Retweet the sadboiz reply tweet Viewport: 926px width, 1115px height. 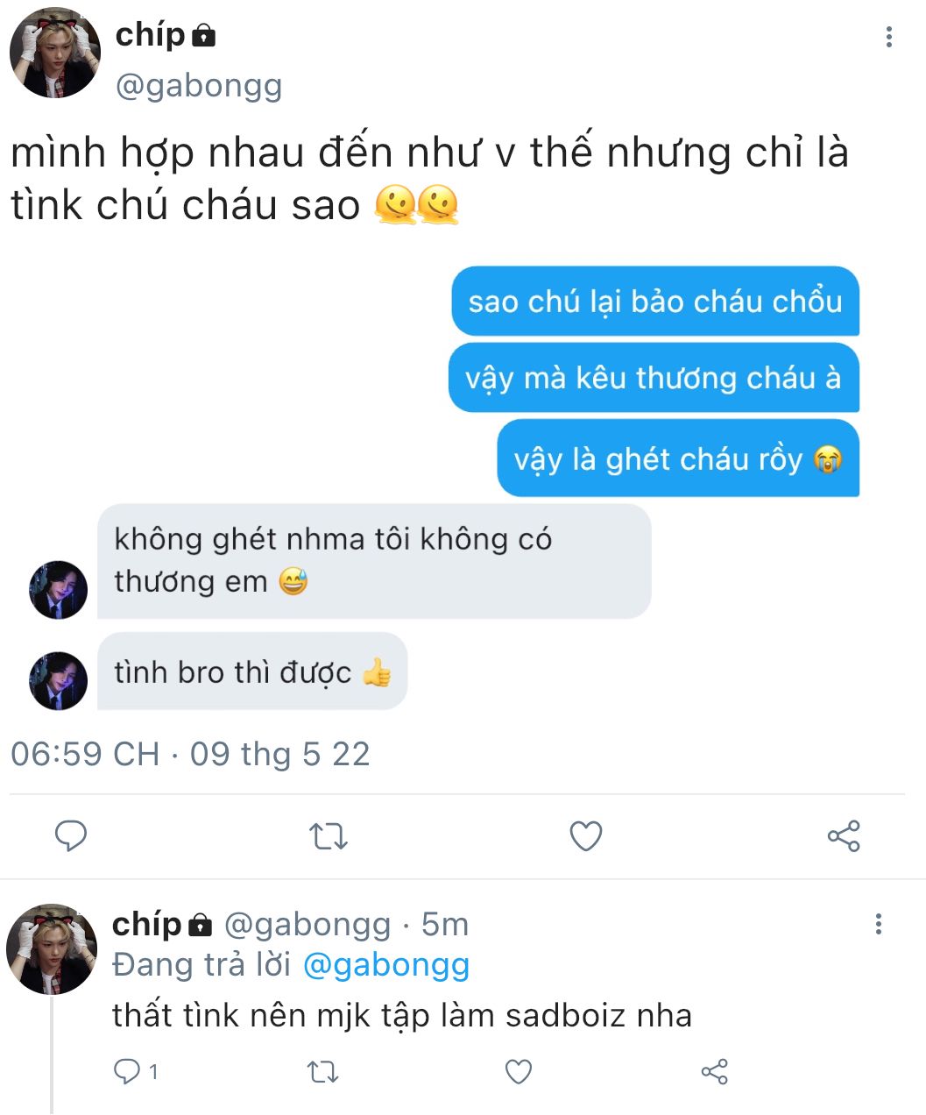[x=323, y=1071]
